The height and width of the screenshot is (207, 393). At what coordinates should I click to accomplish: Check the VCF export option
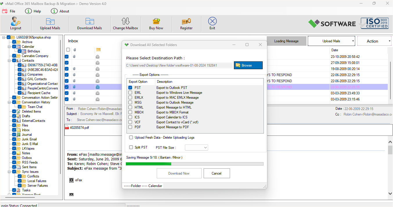coord(130,122)
